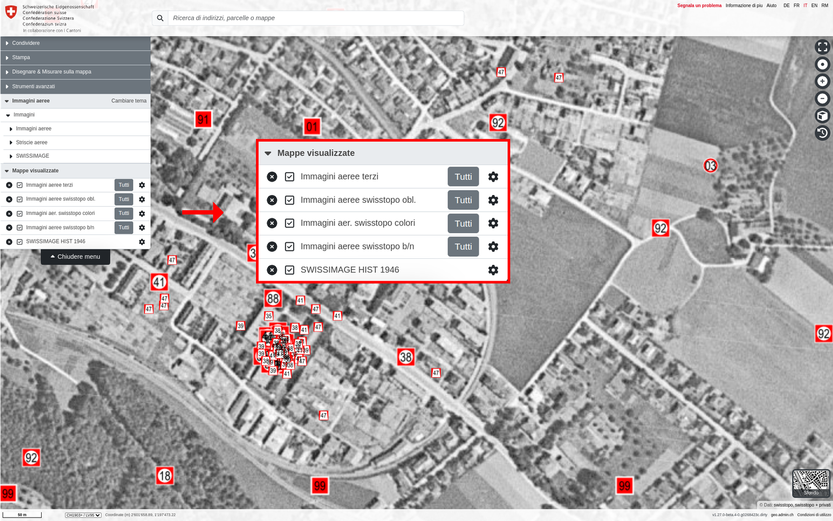Switch to 3D view with cube icon
The height and width of the screenshot is (521, 833).
coord(822,116)
